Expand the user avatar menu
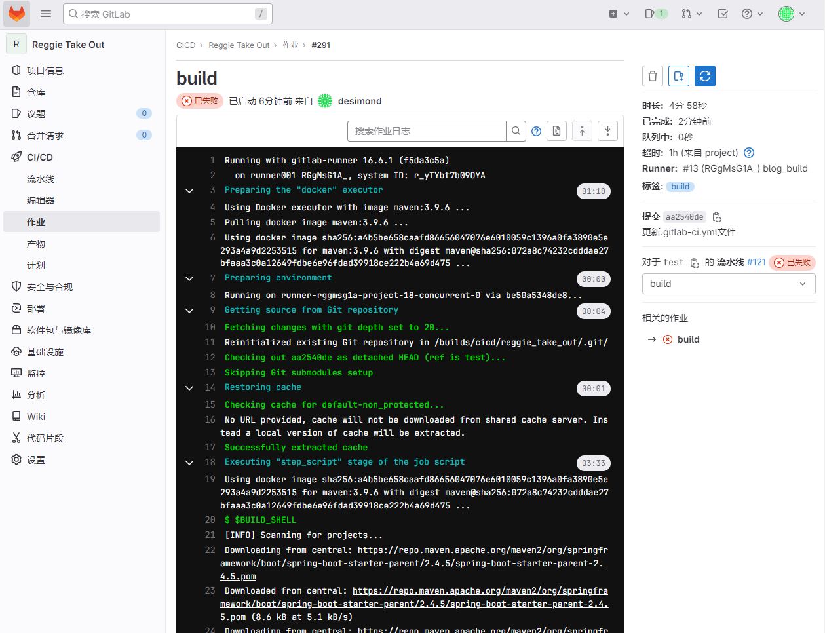The width and height of the screenshot is (825, 633). [x=792, y=14]
